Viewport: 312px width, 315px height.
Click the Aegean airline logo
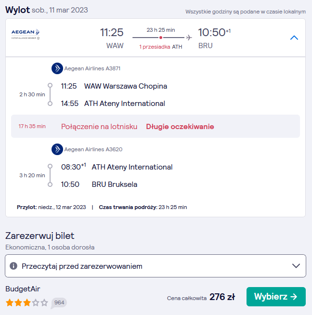tap(26, 34)
